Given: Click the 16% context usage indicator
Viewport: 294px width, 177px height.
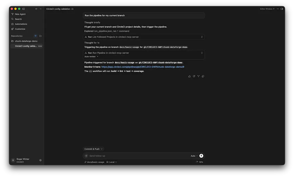Looking at the screenshot, I should 200,162.
